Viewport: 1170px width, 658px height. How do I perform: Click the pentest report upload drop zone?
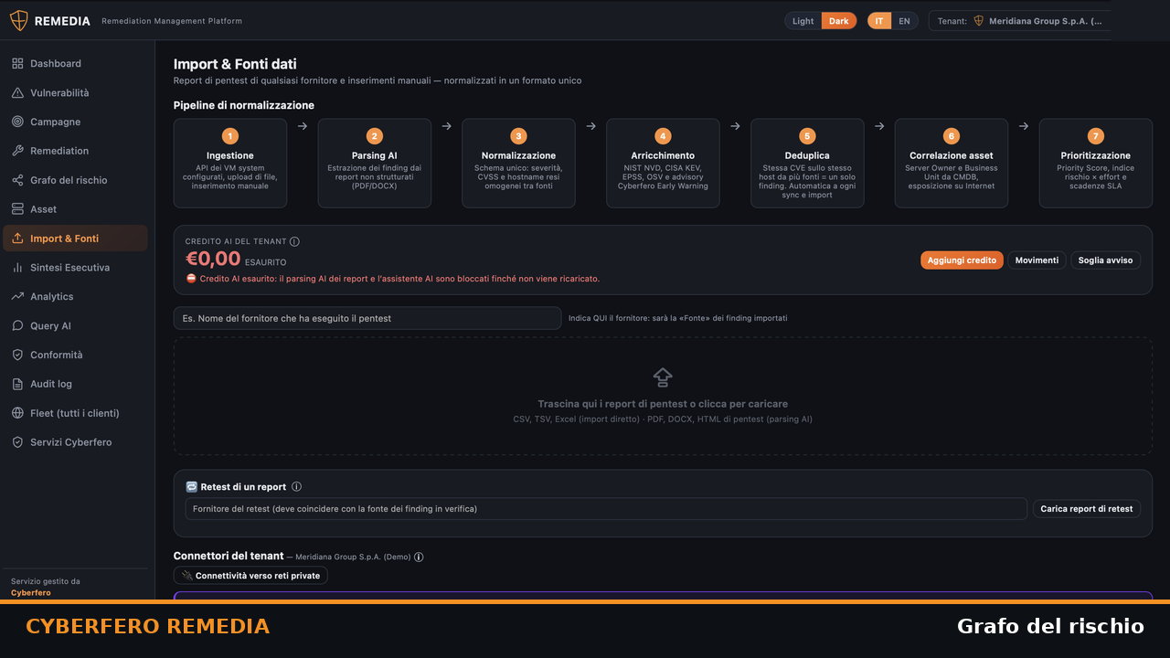(663, 396)
